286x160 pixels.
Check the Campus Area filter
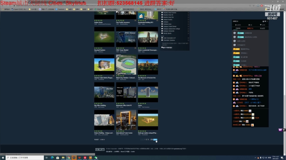coord(162,24)
